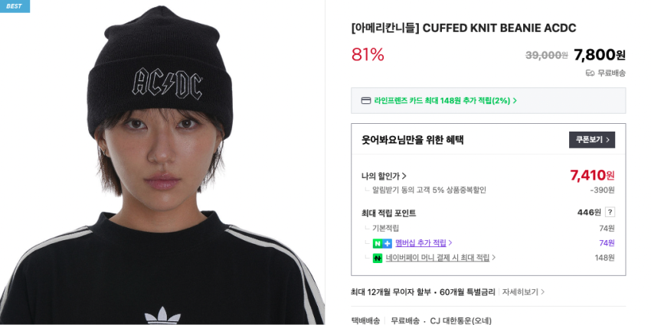Screen dimensions: 651x325
Task: Click the green Naver Pay N icon
Action: click(x=378, y=258)
